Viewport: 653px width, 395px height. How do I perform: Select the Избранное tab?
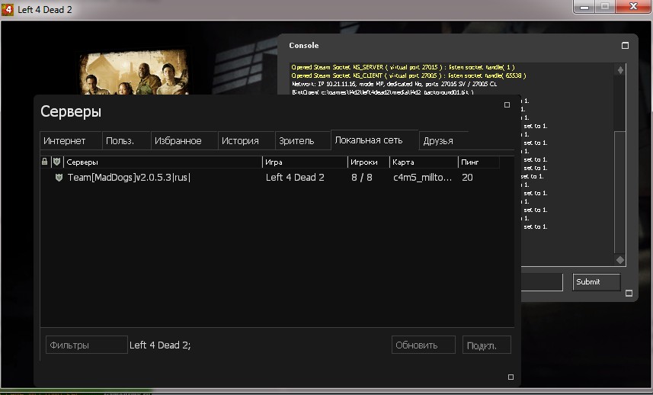click(184, 141)
